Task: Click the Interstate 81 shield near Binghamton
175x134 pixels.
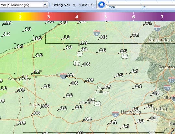Action: point(157,29)
